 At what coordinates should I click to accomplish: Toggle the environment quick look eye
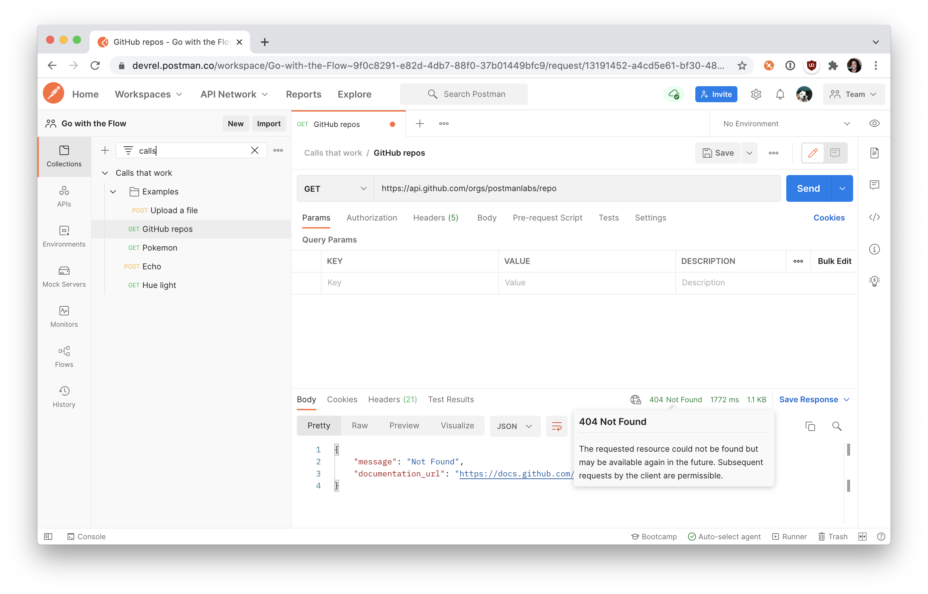[x=875, y=123]
